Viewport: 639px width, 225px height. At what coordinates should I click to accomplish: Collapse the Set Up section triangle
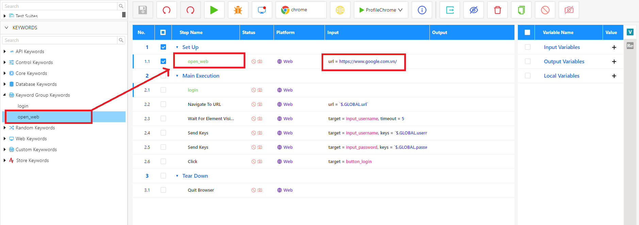point(177,47)
